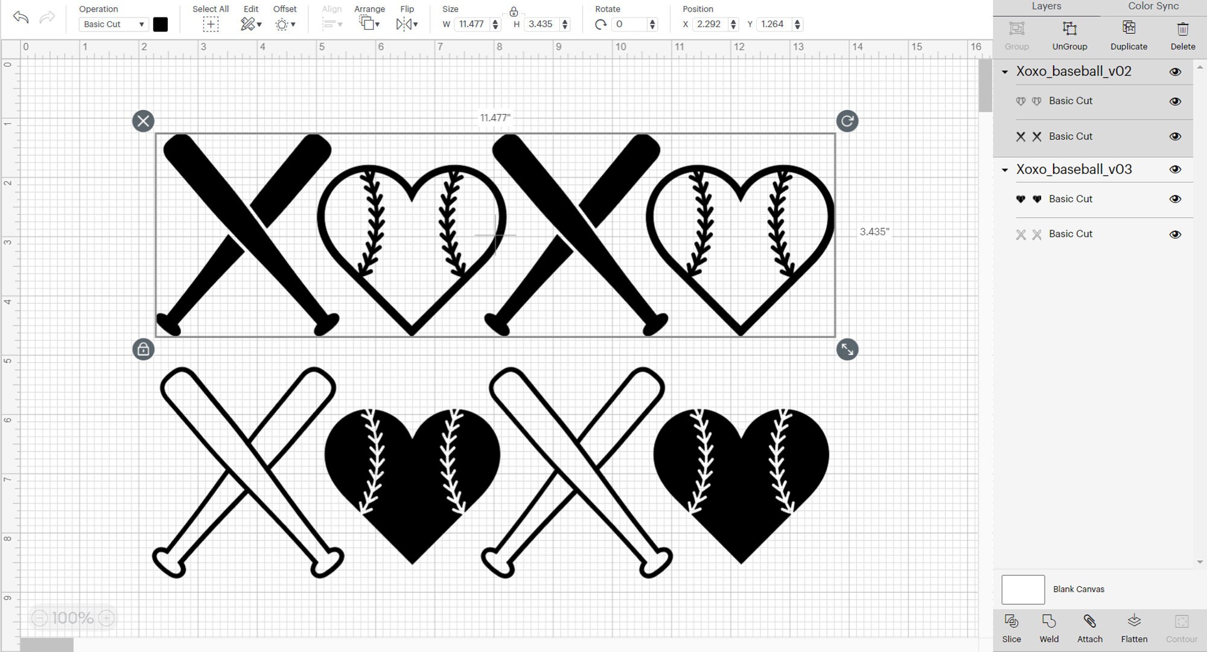Select the Layers tab
This screenshot has height=652, width=1207.
pos(1046,6)
